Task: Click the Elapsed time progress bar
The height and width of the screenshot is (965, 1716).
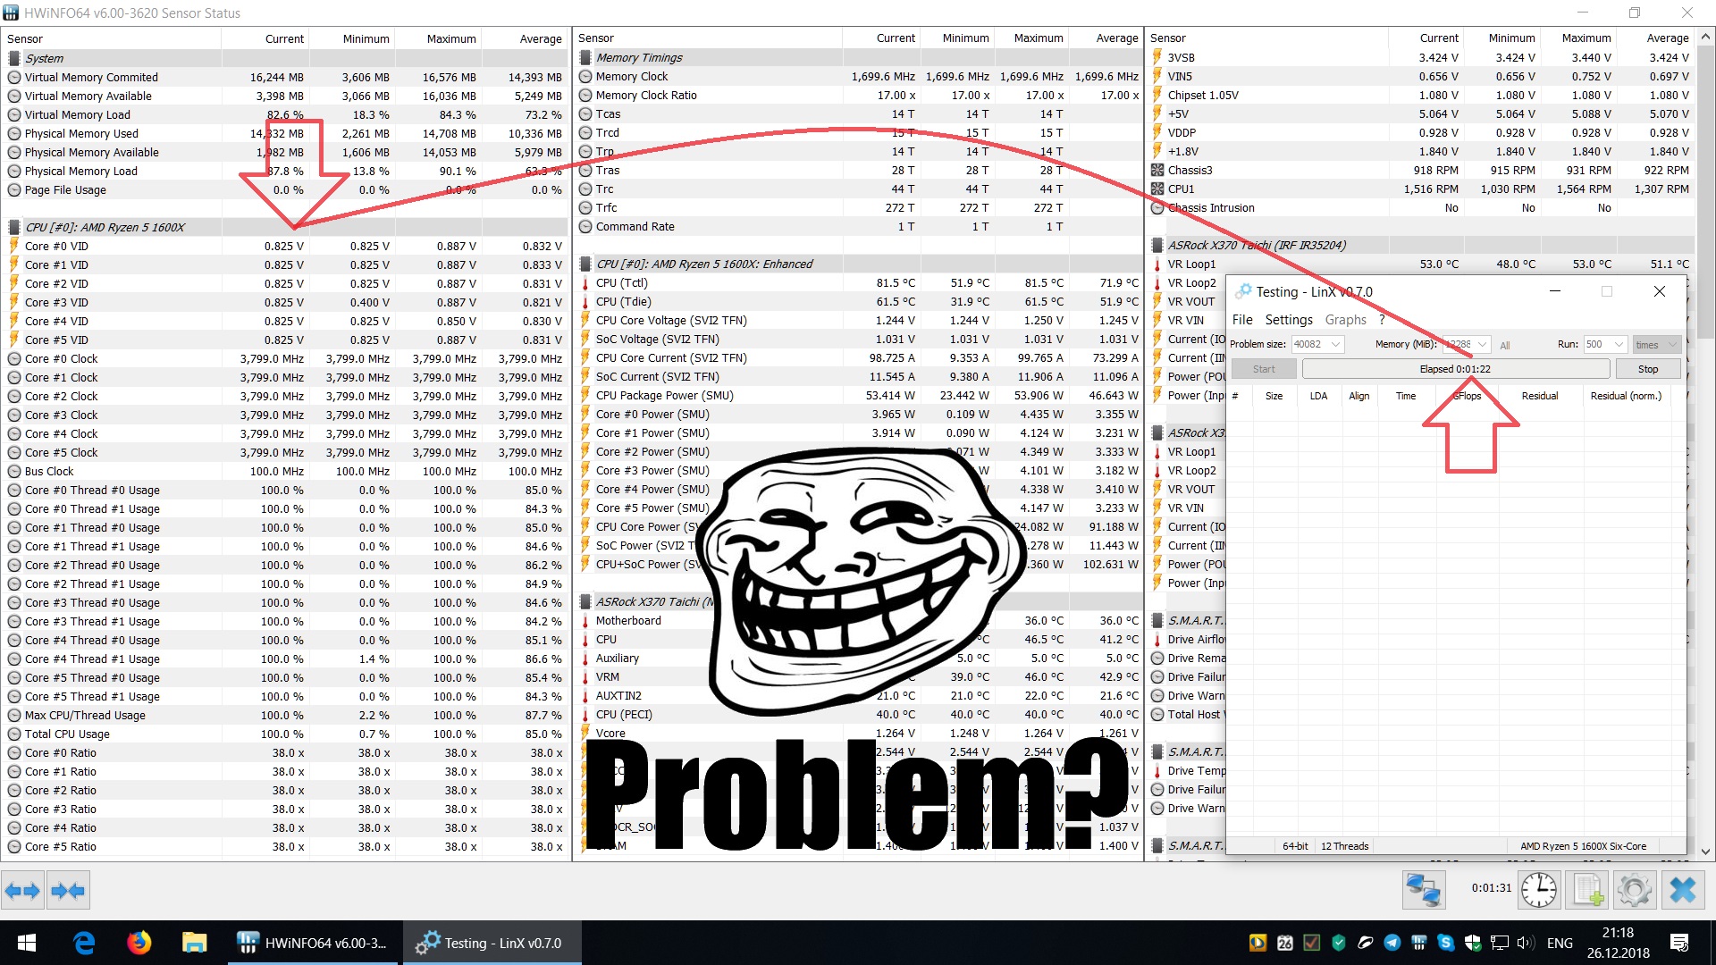Action: tap(1455, 369)
